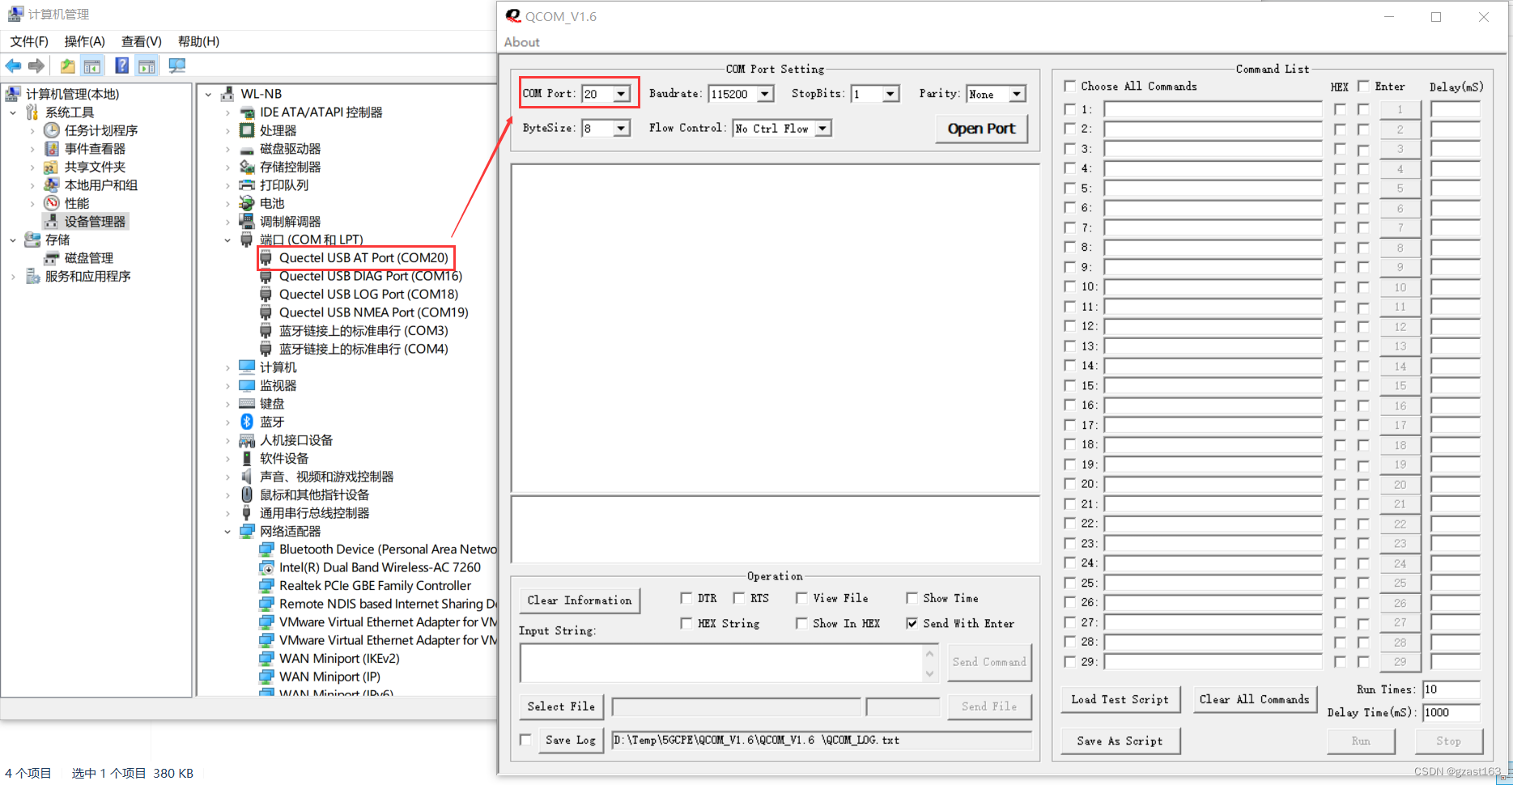Viewport: 1513px width, 785px height.
Task: Click the blue Back arrow in Computer Management
Action: point(13,66)
